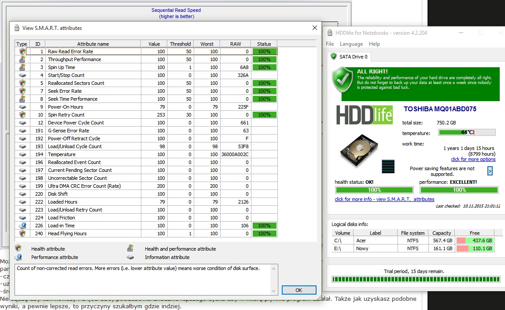Open the File menu in HDDlife
Image resolution: width=505 pixels, height=310 pixels.
point(330,44)
